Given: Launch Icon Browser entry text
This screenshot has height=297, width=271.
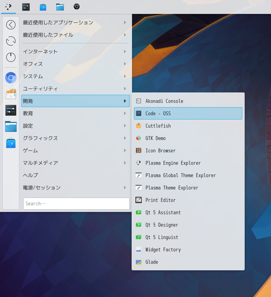Looking at the screenshot, I should [160, 150].
